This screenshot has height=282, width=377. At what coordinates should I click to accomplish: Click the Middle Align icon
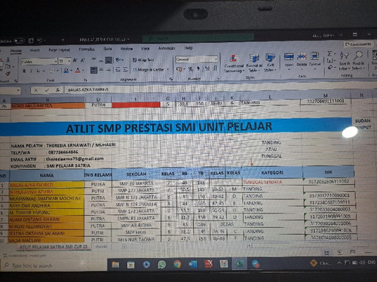101,60
